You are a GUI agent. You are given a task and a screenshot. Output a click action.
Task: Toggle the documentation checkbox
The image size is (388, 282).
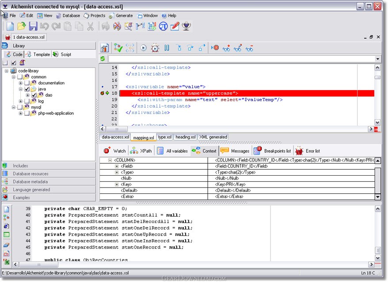point(27,83)
